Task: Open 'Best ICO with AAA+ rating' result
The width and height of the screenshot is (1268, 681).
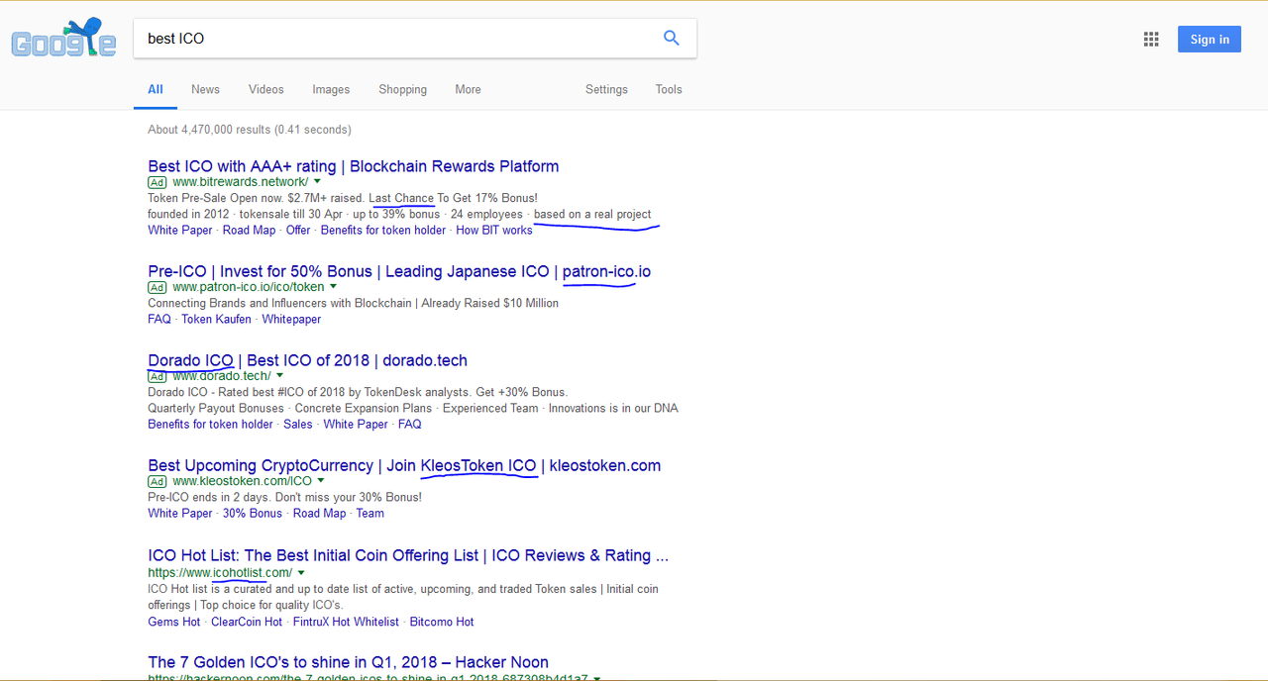Action: [x=354, y=166]
